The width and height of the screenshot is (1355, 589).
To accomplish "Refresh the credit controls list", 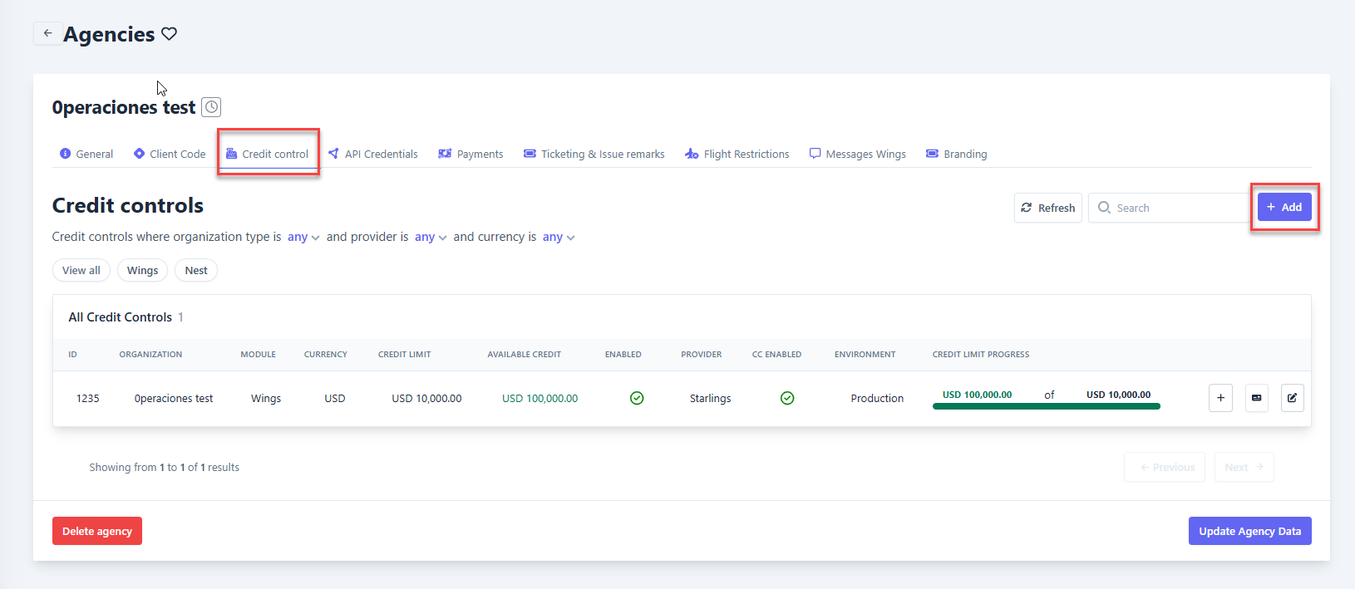I will tap(1047, 208).
